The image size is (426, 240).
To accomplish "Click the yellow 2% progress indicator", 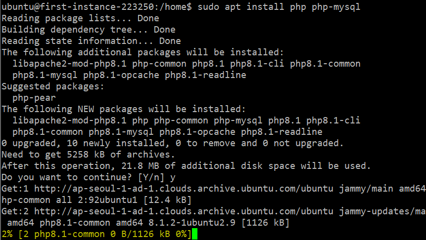I will click(7, 234).
